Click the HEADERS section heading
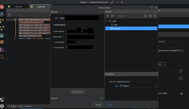189x109 pixels. pos(60,25)
